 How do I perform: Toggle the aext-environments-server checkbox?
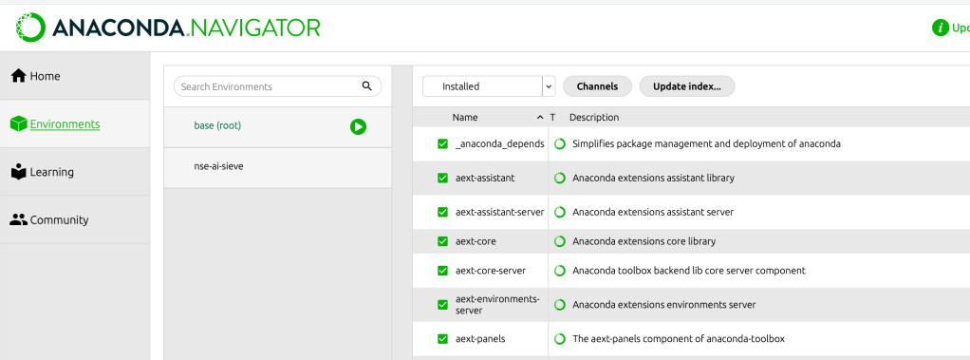[442, 305]
